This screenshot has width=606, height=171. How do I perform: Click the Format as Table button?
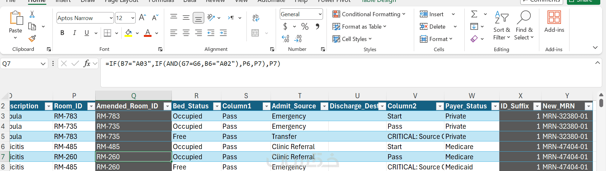[359, 27]
